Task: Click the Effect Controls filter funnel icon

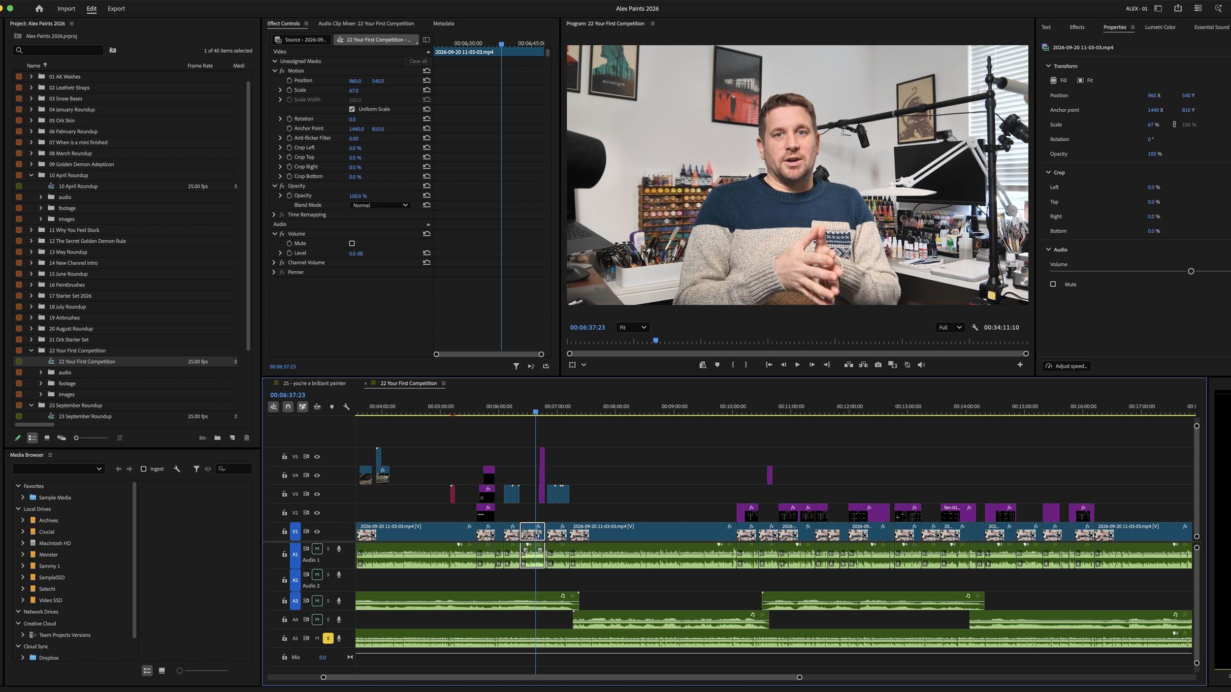Action: point(516,366)
